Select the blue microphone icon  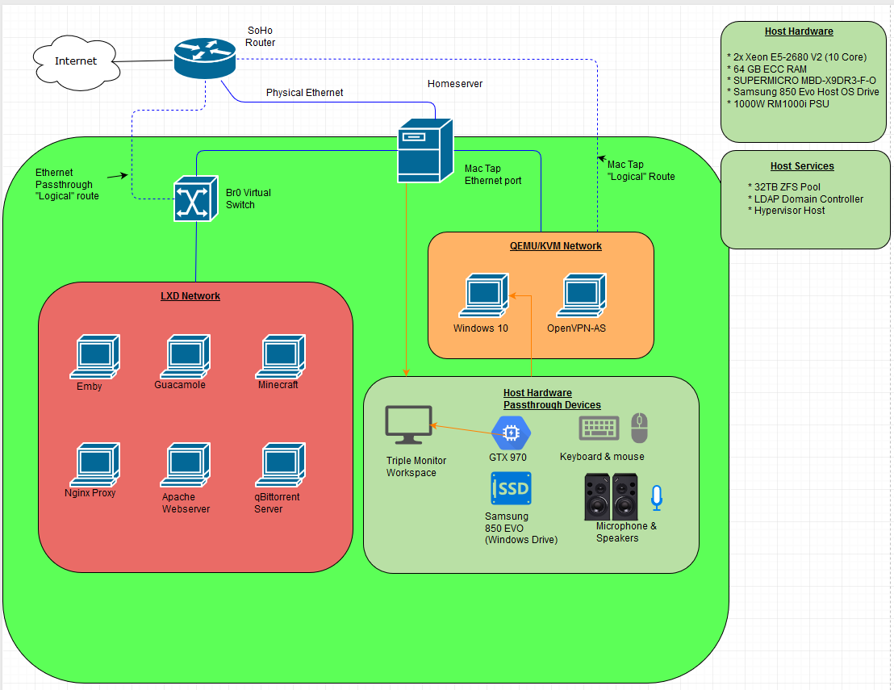point(657,497)
